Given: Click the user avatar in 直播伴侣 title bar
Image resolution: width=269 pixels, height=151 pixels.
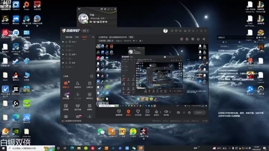Looking at the screenshot, I should coord(165,31).
